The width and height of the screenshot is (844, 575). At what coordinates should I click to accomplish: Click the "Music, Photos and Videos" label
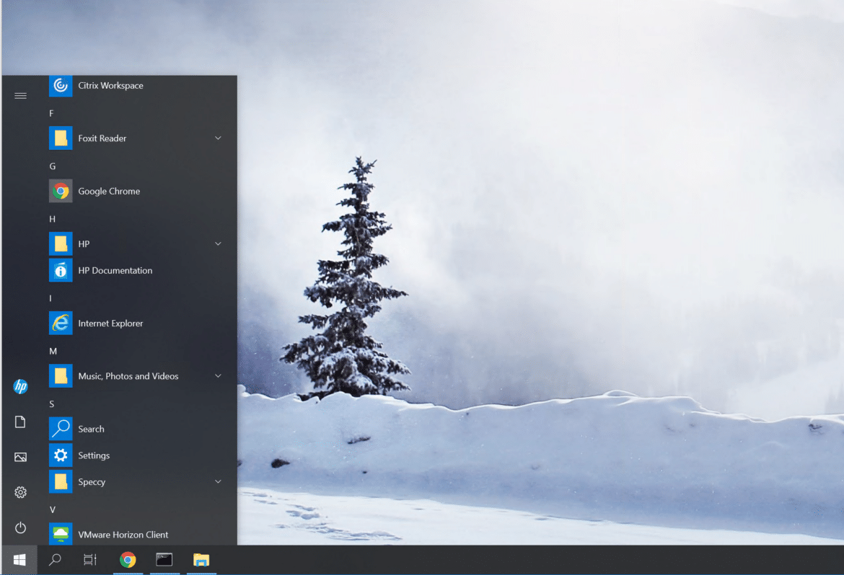[128, 376]
